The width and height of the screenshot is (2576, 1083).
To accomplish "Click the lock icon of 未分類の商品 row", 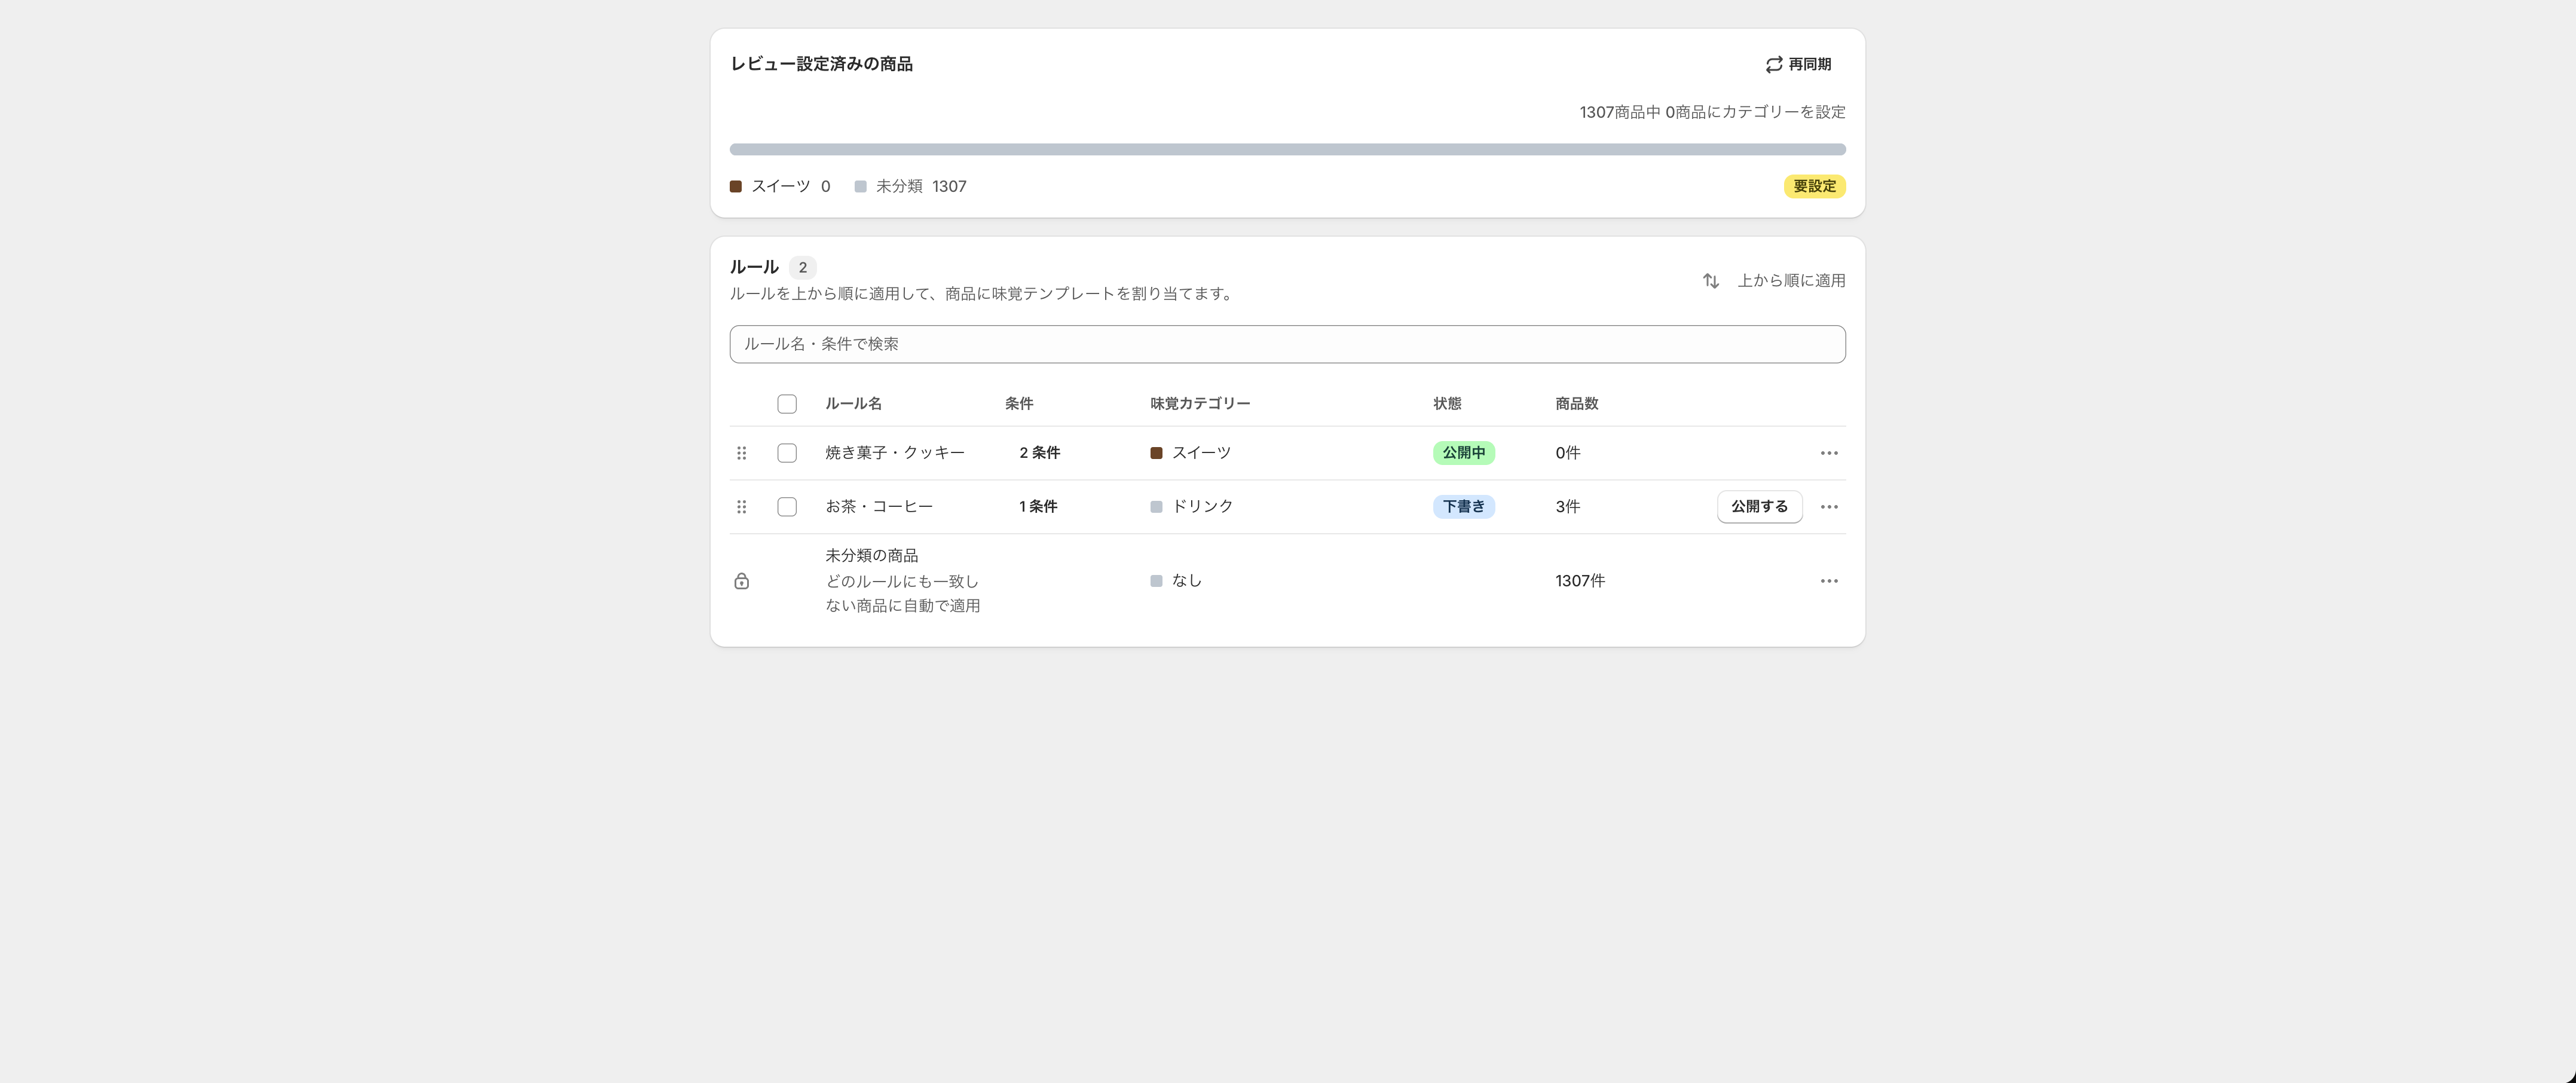I will coord(741,581).
